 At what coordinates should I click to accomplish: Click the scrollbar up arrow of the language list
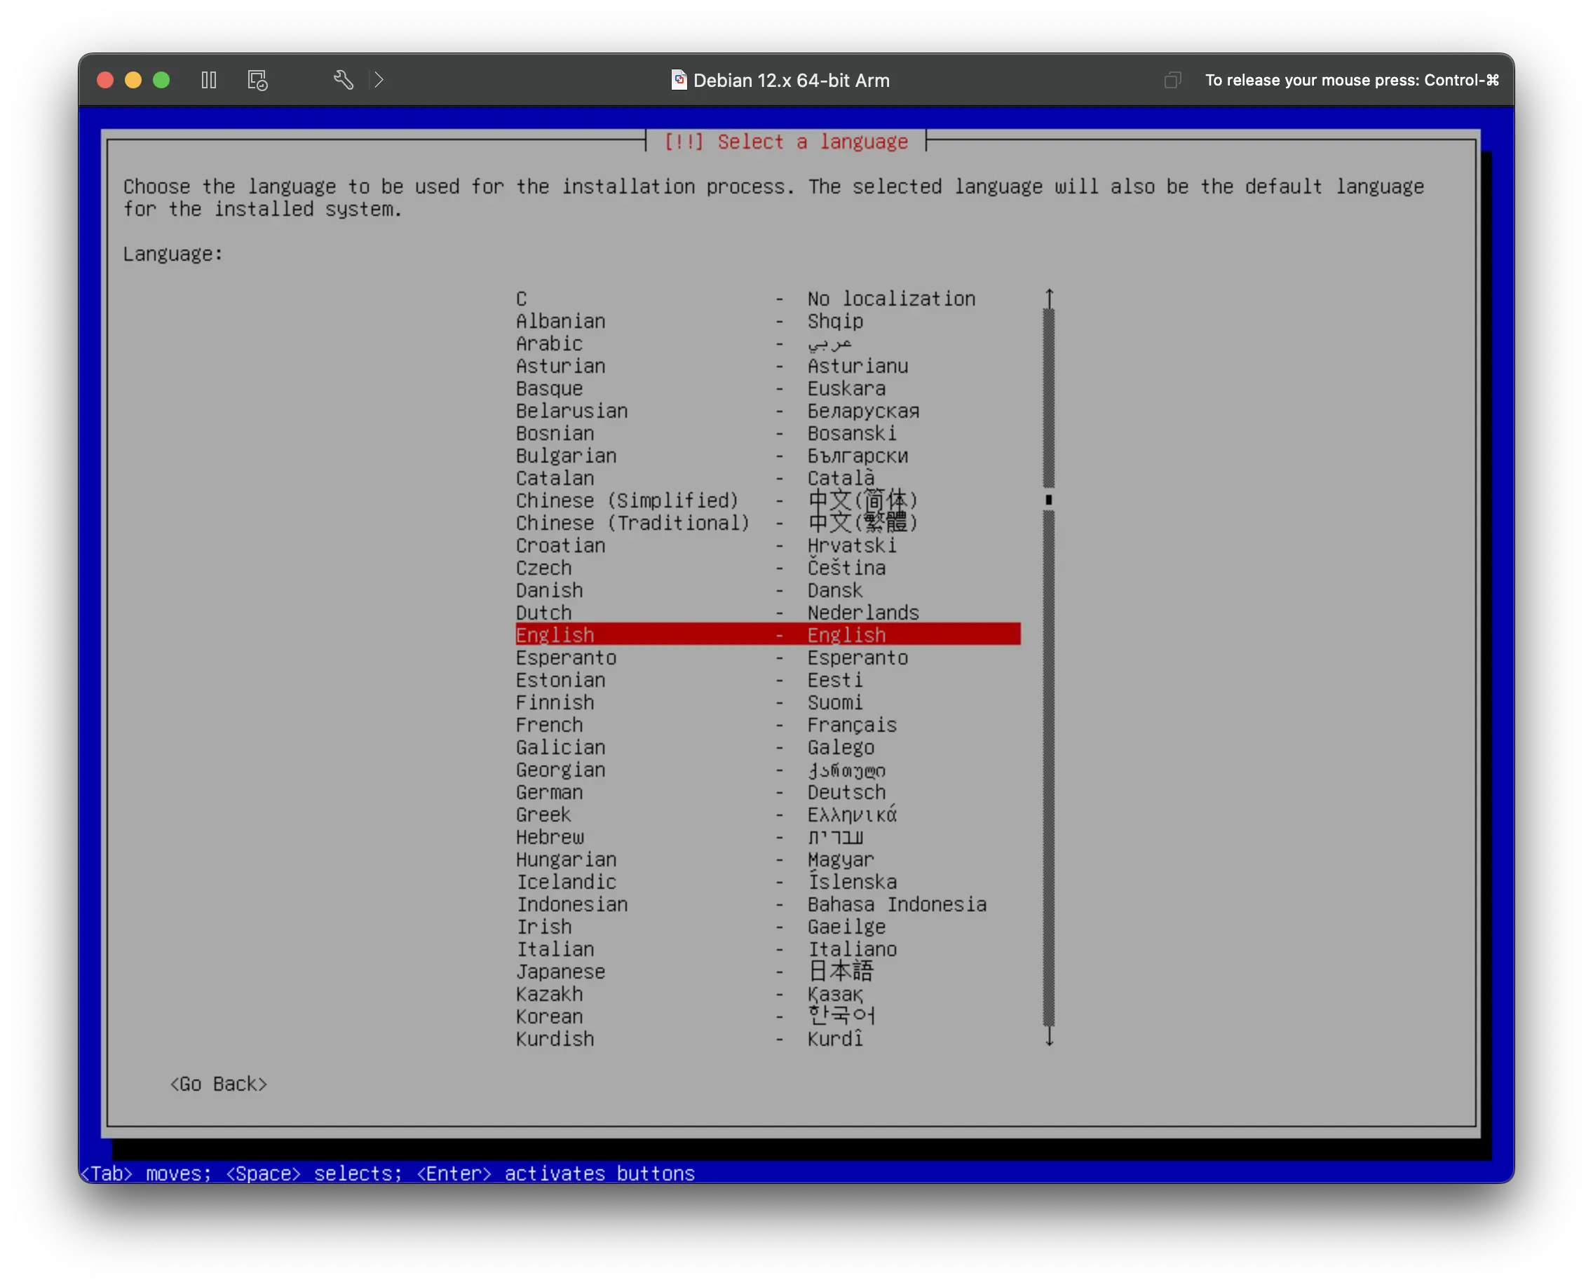tap(1049, 298)
